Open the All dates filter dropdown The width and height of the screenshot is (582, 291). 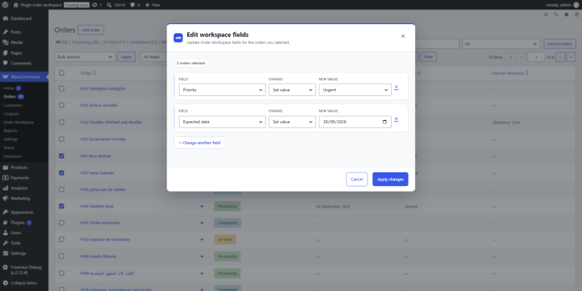tap(154, 57)
